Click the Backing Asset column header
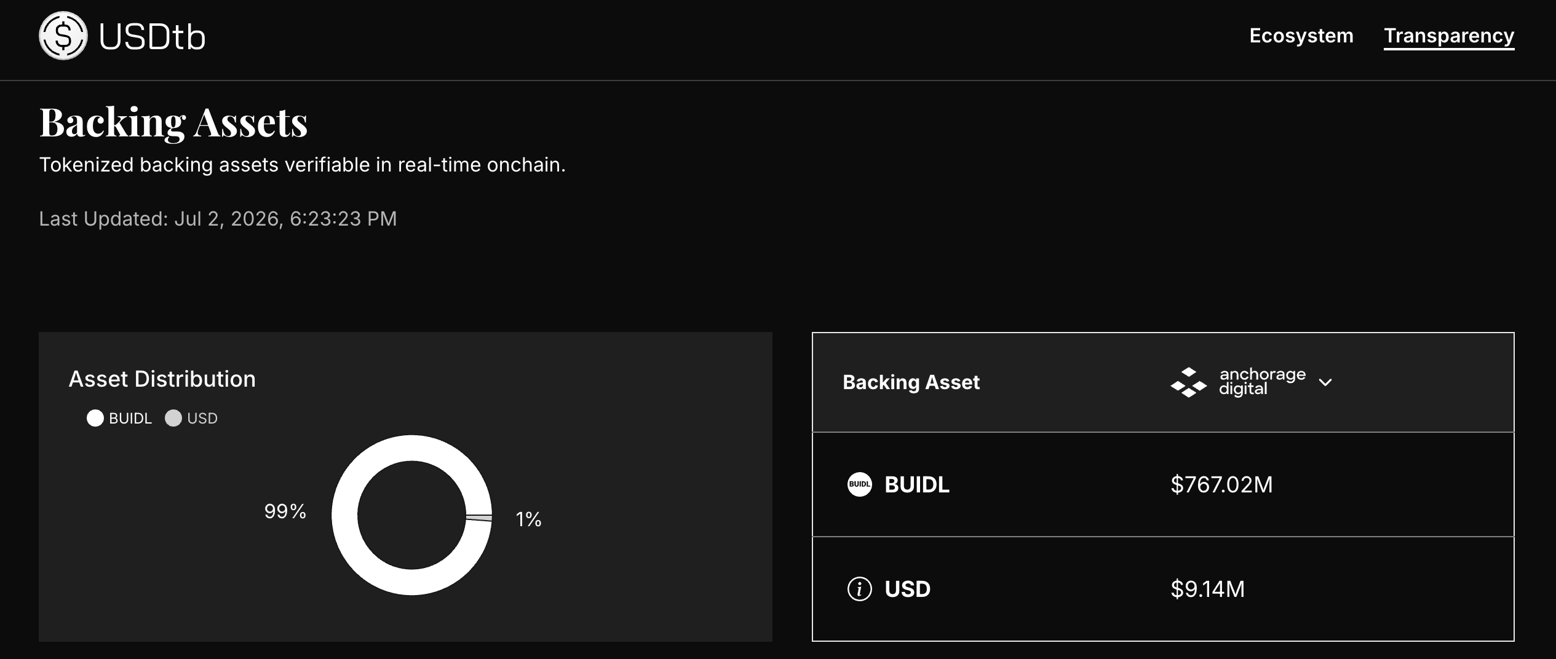The width and height of the screenshot is (1556, 659). pos(911,382)
